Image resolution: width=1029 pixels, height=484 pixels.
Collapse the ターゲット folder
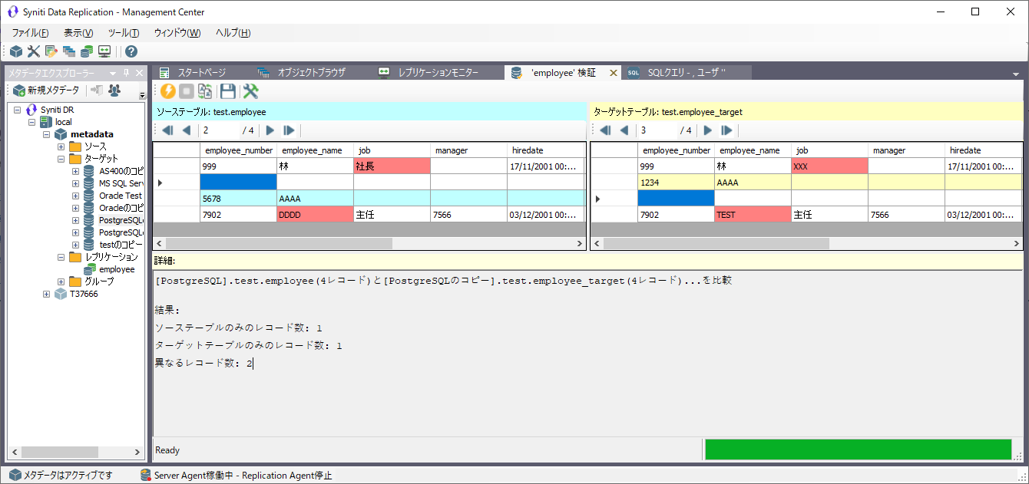coord(61,159)
